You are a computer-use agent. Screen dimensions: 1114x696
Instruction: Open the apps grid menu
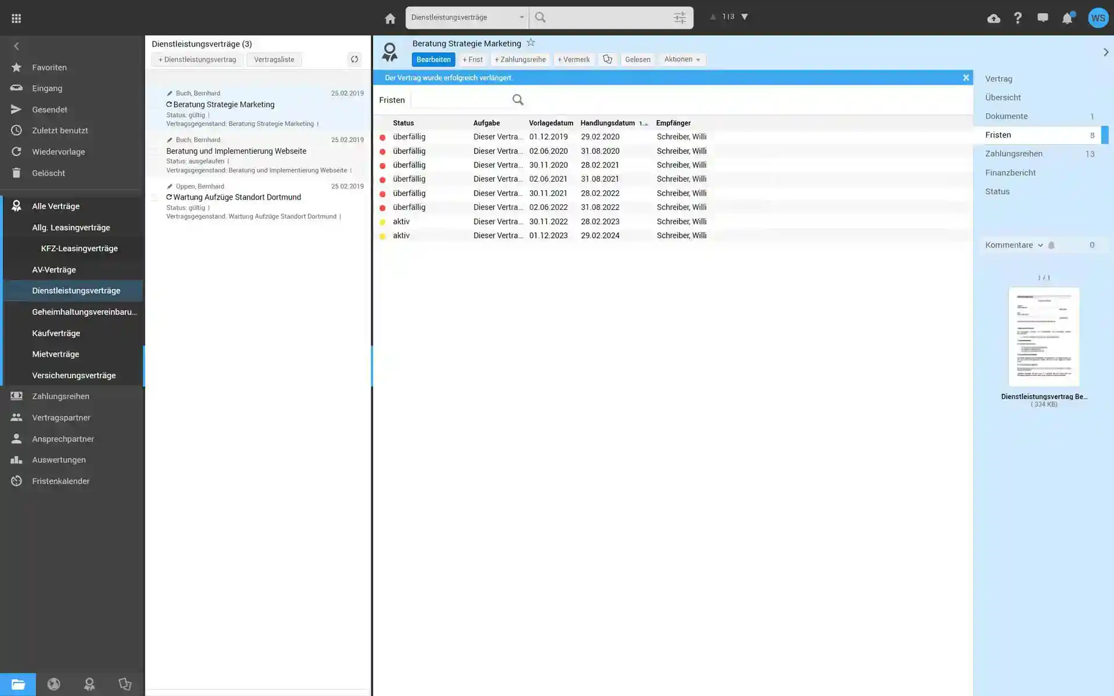16,19
